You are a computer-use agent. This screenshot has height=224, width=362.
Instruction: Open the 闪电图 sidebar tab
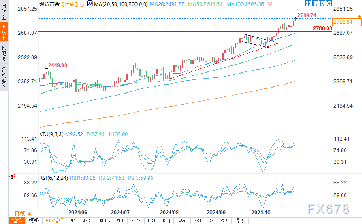pyautogui.click(x=4, y=53)
